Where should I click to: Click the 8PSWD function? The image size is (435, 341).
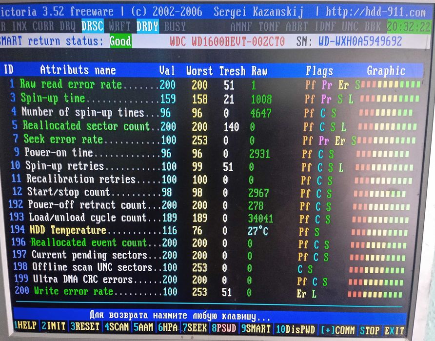coord(224,328)
